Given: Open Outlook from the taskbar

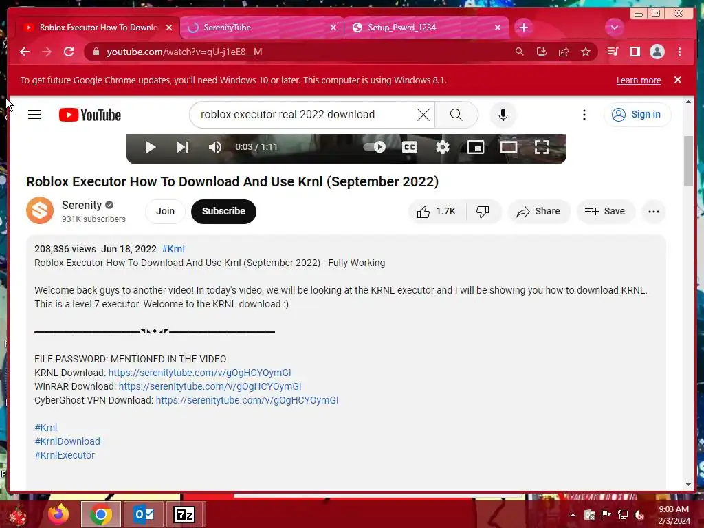Looking at the screenshot, I should (x=144, y=514).
